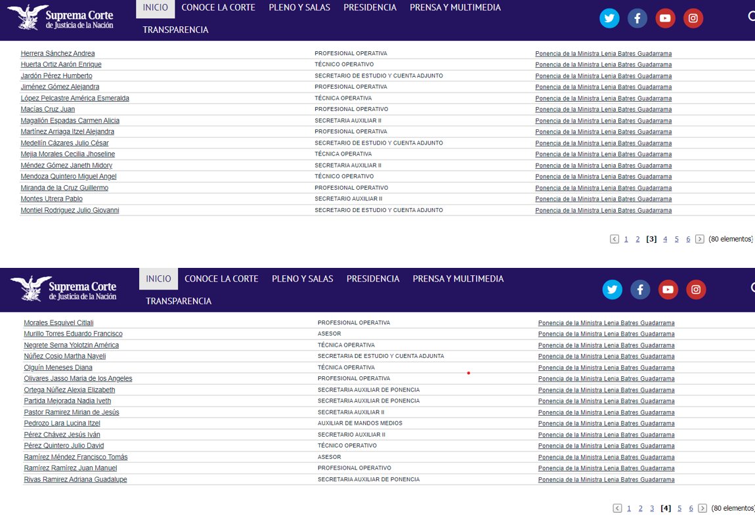The image size is (755, 522).
Task: Open TRANSPARENCIA menu in upper header
Action: point(175,30)
